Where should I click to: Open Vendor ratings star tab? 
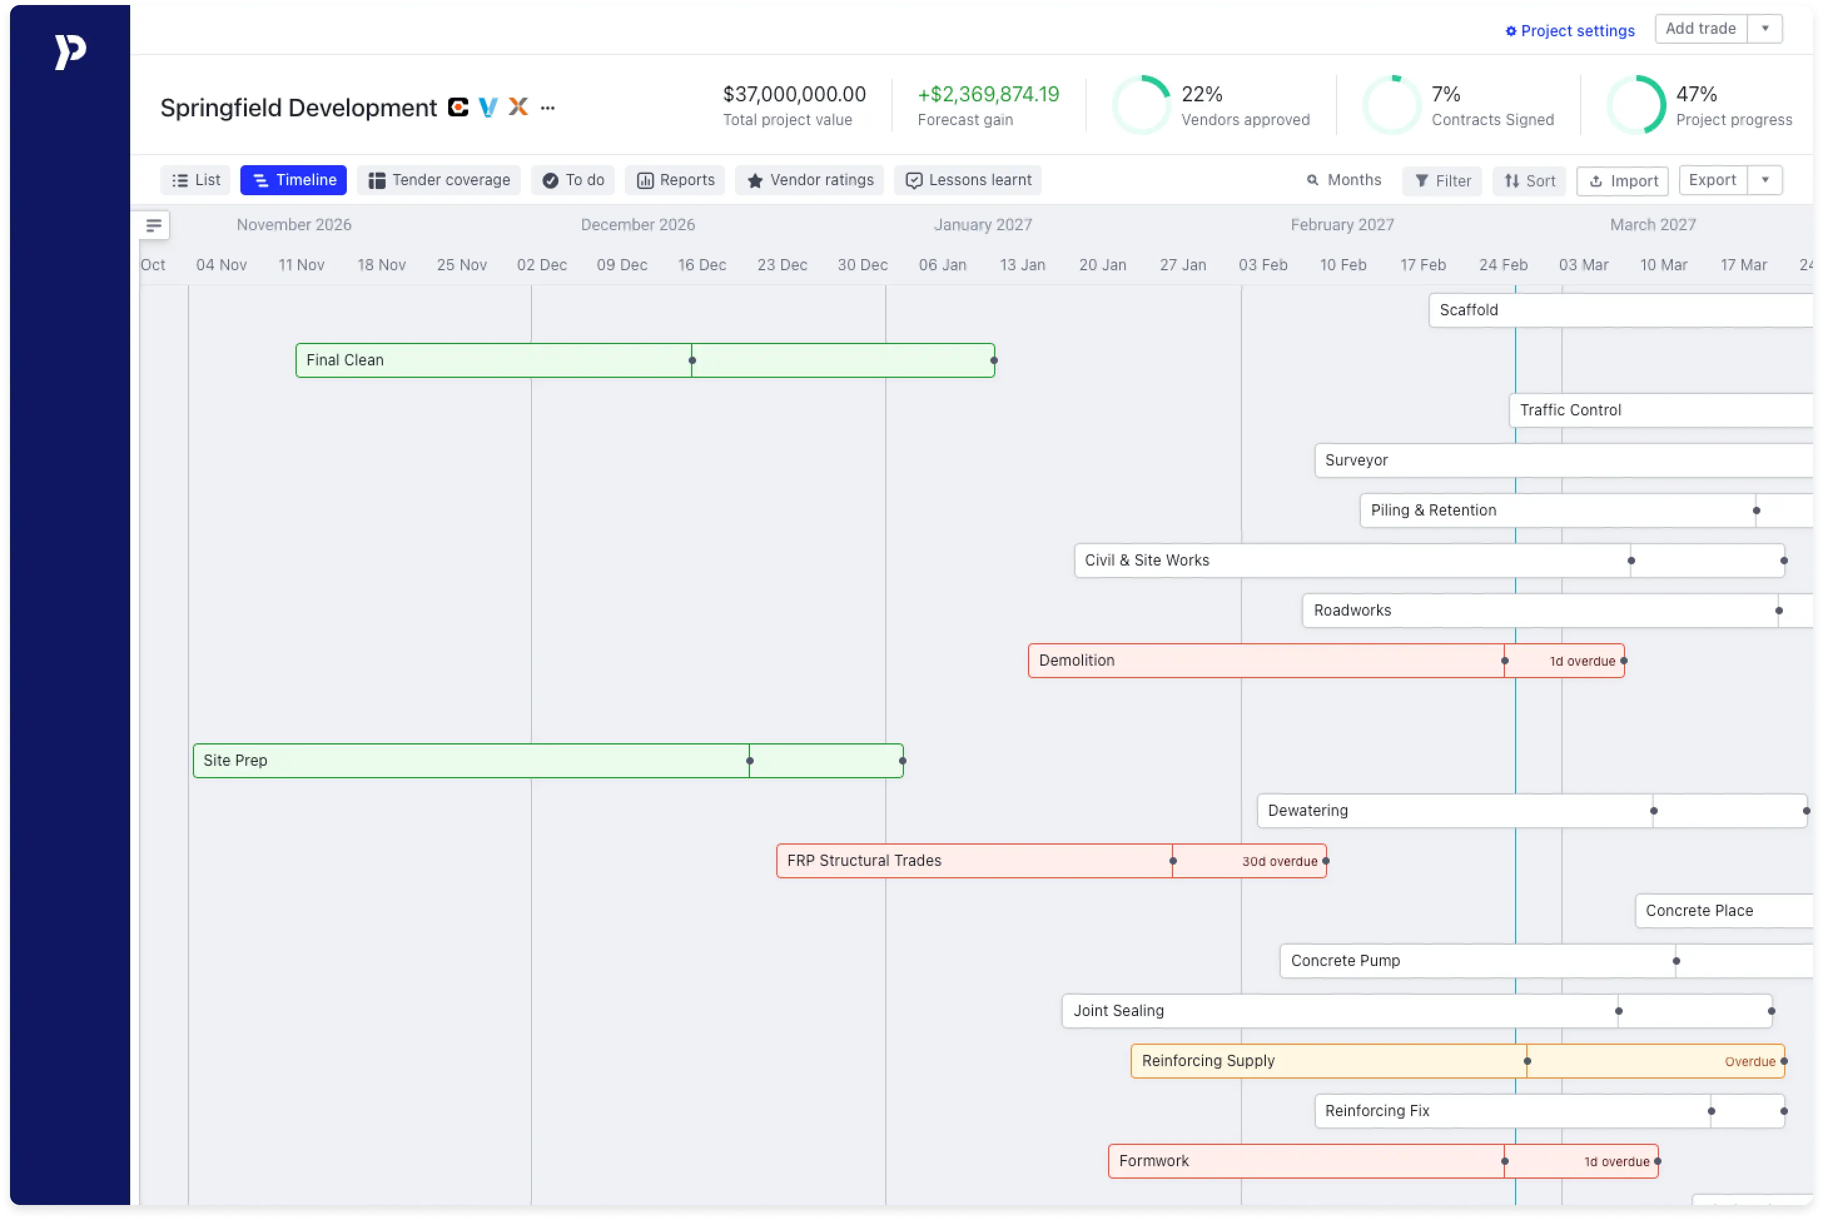(x=809, y=180)
